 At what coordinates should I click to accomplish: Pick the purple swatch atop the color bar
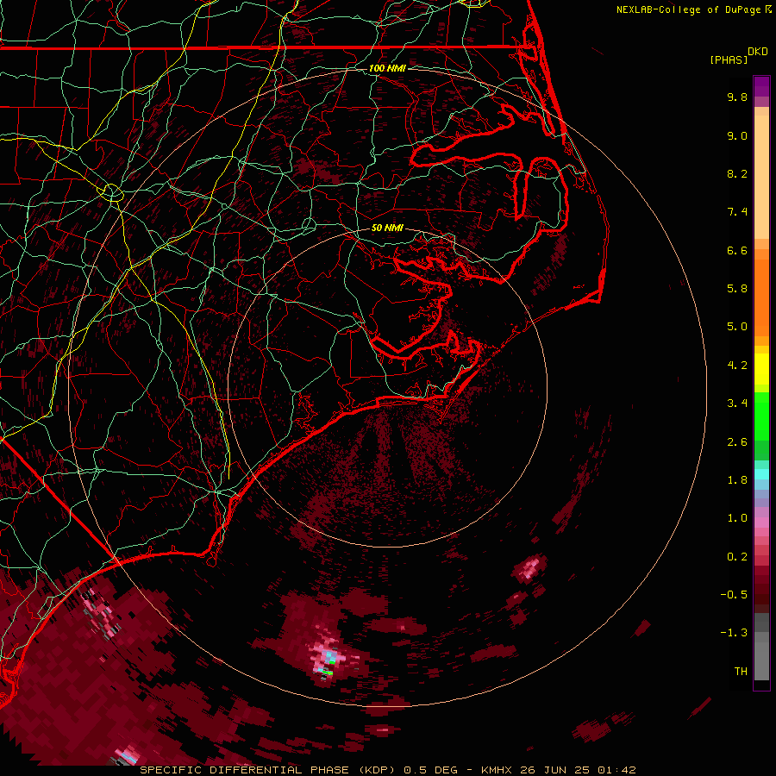coord(761,86)
